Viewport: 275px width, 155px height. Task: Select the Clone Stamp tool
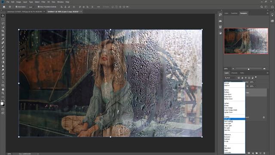click(3, 50)
